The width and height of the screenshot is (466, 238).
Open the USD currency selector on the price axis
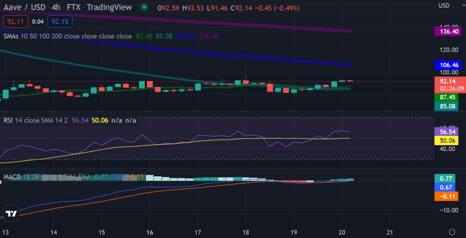tap(444, 5)
